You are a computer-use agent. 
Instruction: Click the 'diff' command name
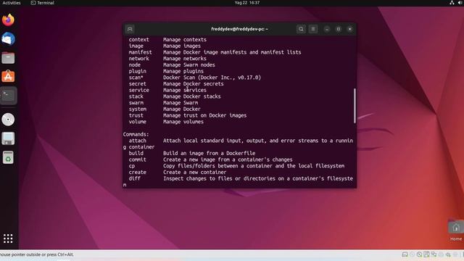tap(134, 178)
